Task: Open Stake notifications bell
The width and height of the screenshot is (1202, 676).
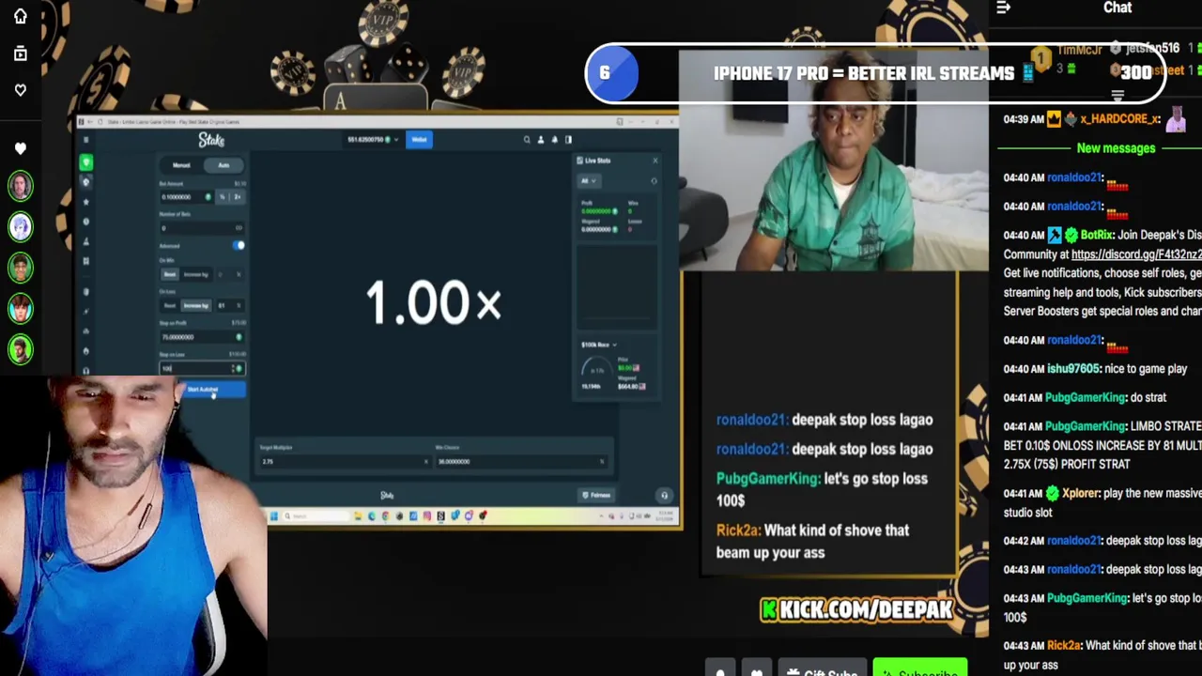Action: click(x=554, y=140)
